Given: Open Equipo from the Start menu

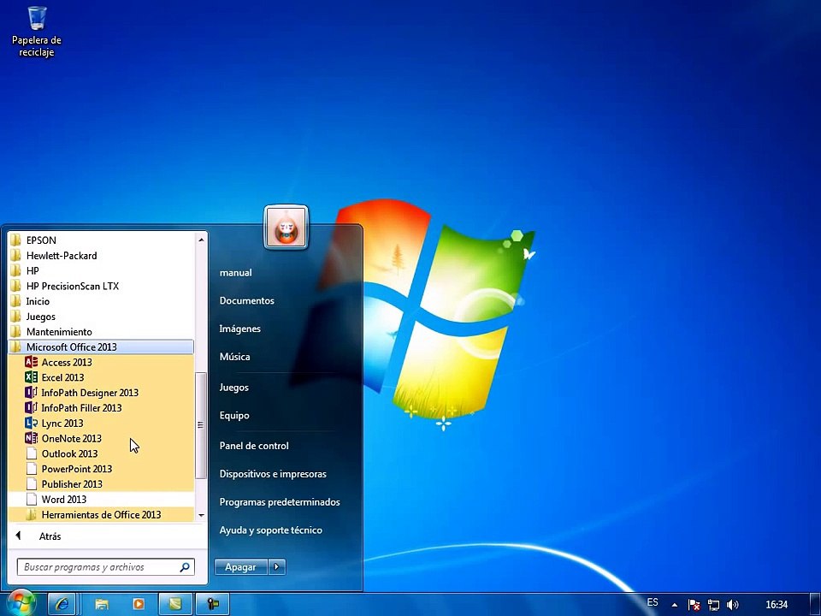Looking at the screenshot, I should pyautogui.click(x=234, y=416).
